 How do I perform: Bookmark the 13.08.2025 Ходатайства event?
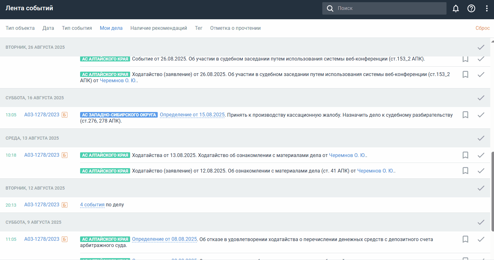[x=465, y=155]
